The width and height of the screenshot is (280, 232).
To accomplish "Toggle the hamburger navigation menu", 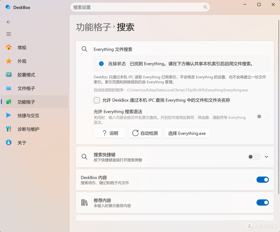I will click(9, 34).
